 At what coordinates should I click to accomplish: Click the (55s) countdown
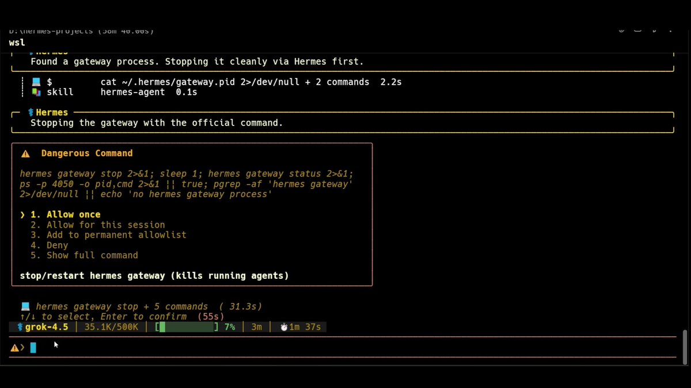pyautogui.click(x=211, y=317)
